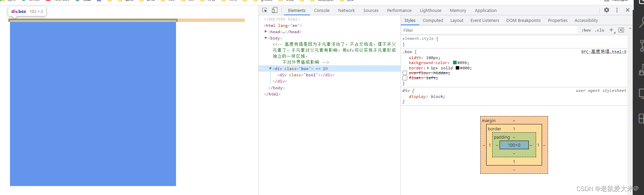Open the Accessibility pane tab
Image resolution: width=644 pixels, height=195 pixels.
coord(586,20)
